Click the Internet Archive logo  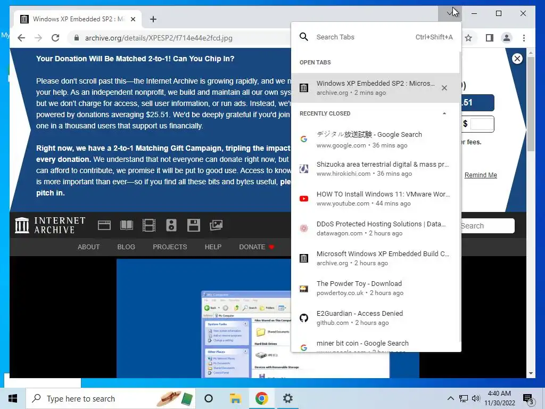coord(50,225)
